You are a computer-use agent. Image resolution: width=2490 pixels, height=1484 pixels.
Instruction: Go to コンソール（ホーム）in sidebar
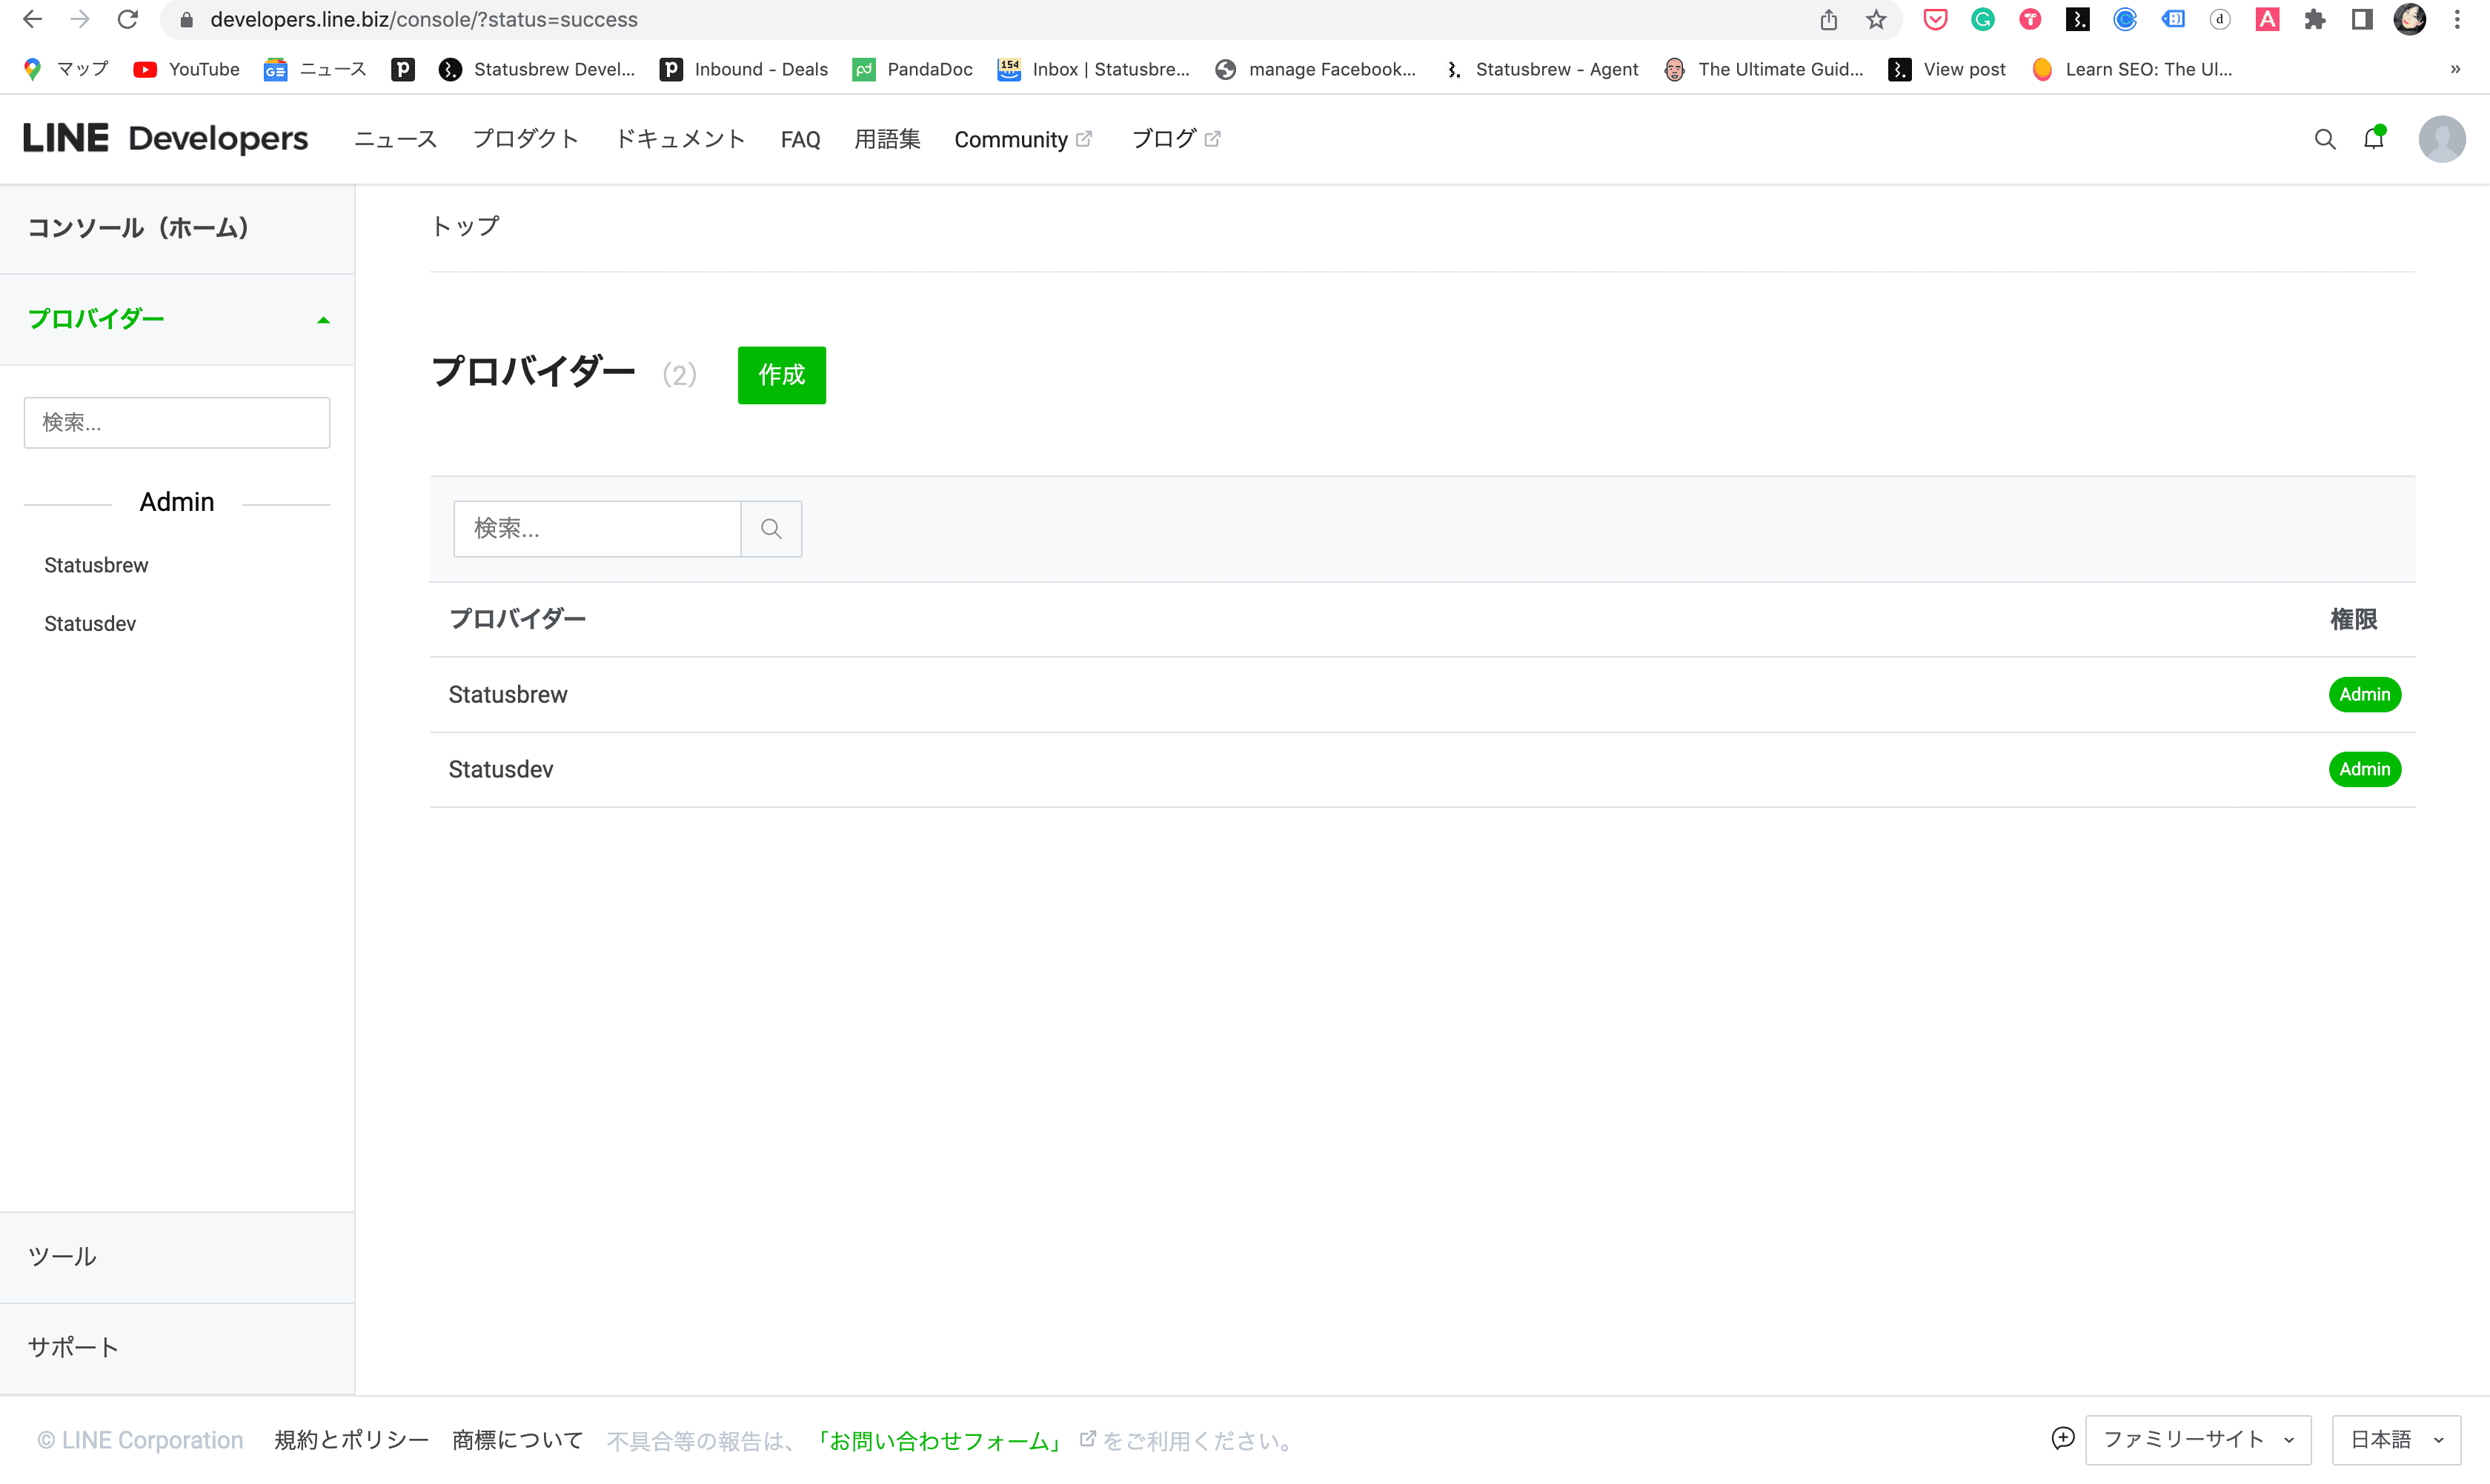pos(177,228)
